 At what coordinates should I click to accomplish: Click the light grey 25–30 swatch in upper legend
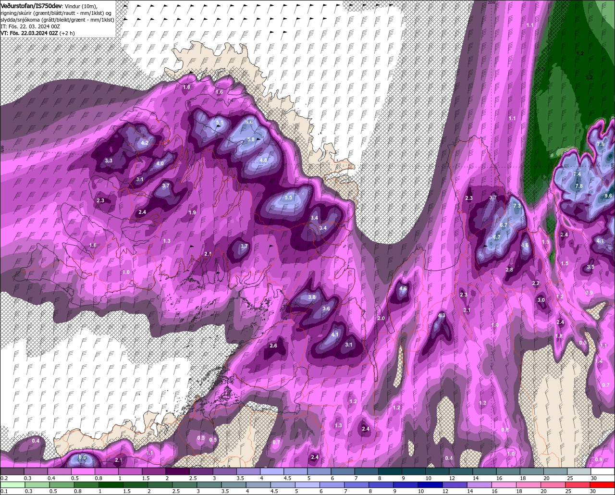click(x=579, y=471)
